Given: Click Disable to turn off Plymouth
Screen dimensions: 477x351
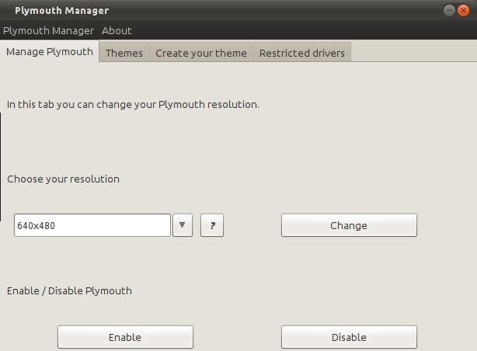Looking at the screenshot, I should pos(349,337).
